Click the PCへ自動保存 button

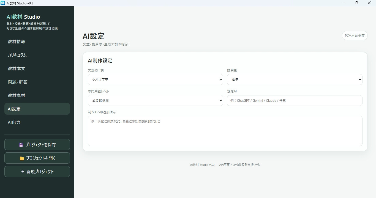pos(355,35)
